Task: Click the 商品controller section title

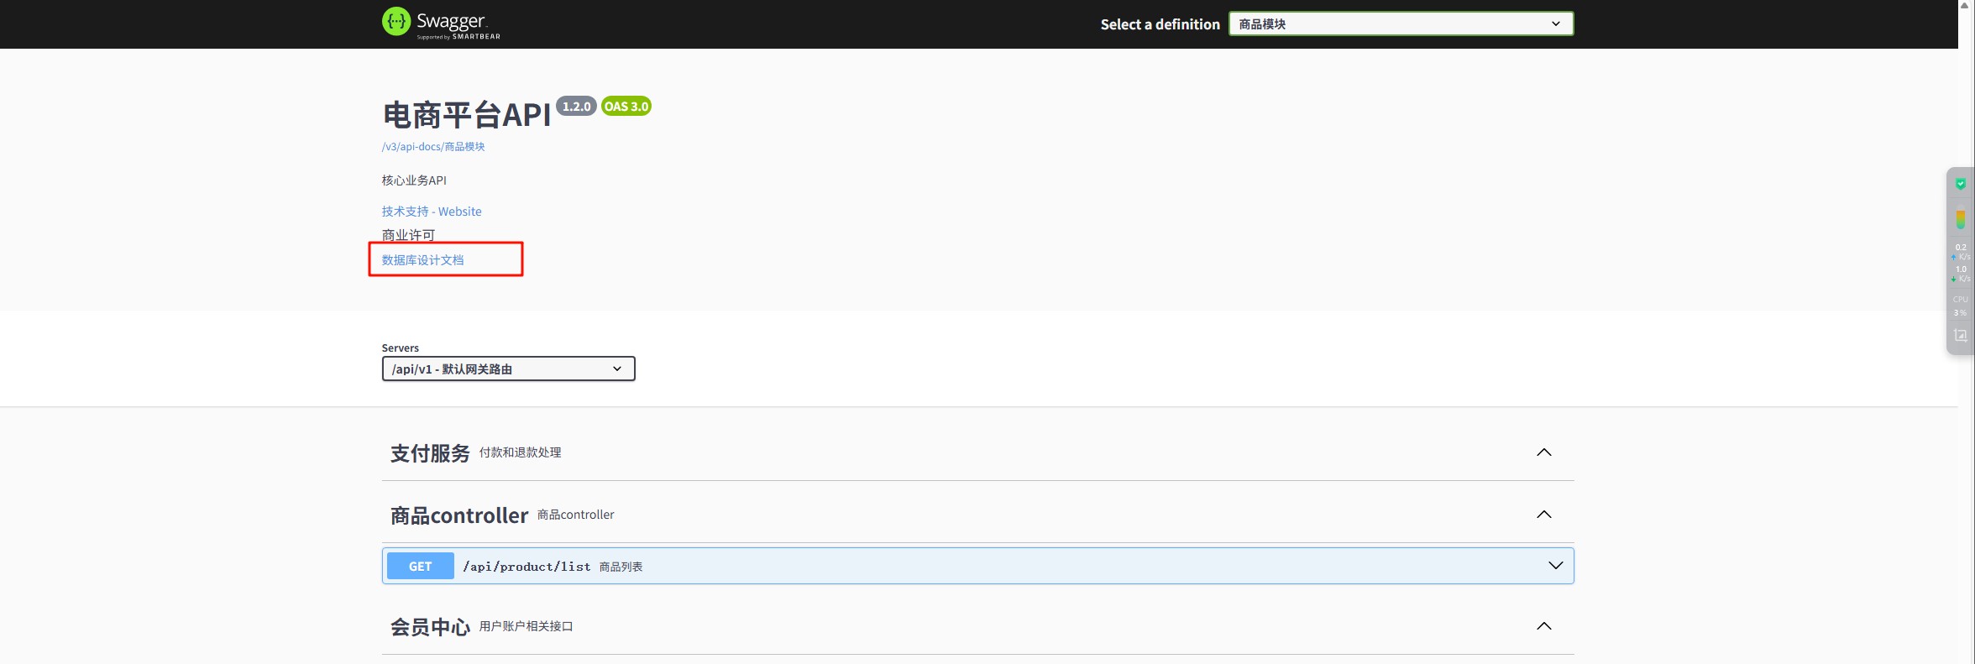Action: (459, 515)
